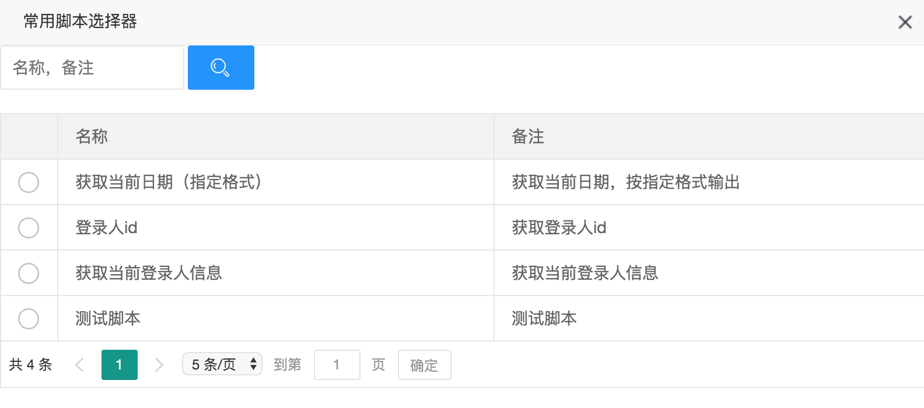Go to next page arrow
The width and height of the screenshot is (924, 408).
point(159,365)
